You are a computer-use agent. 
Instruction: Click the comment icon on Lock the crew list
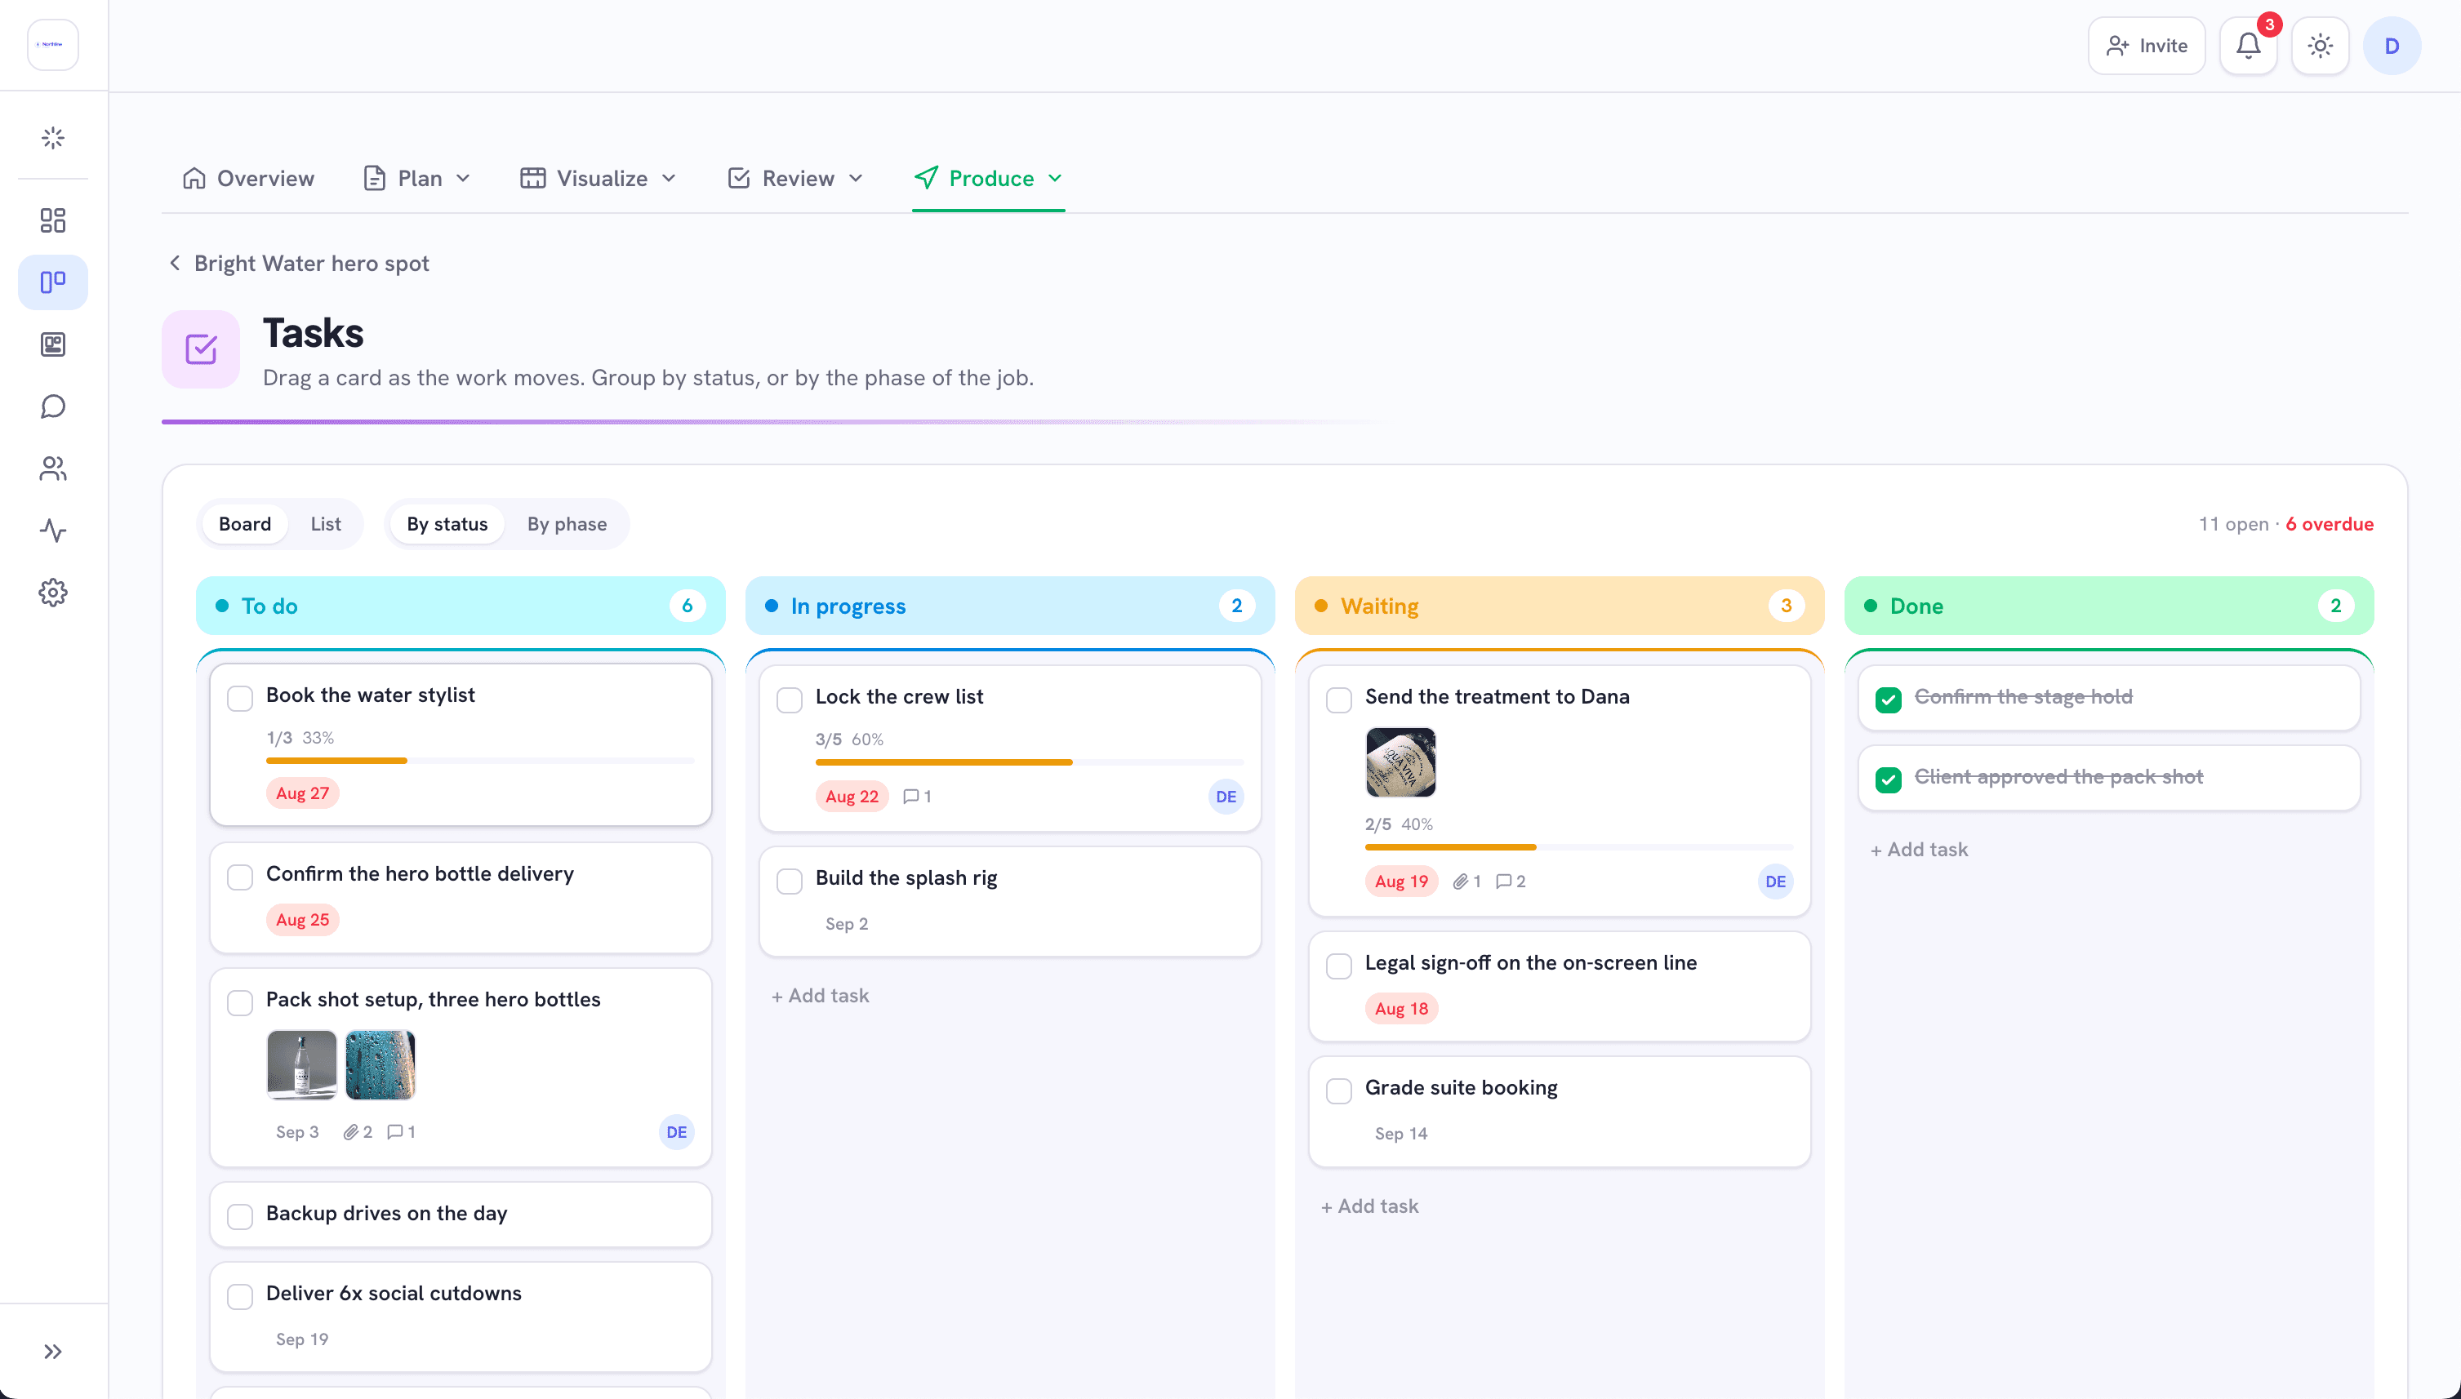coord(911,797)
